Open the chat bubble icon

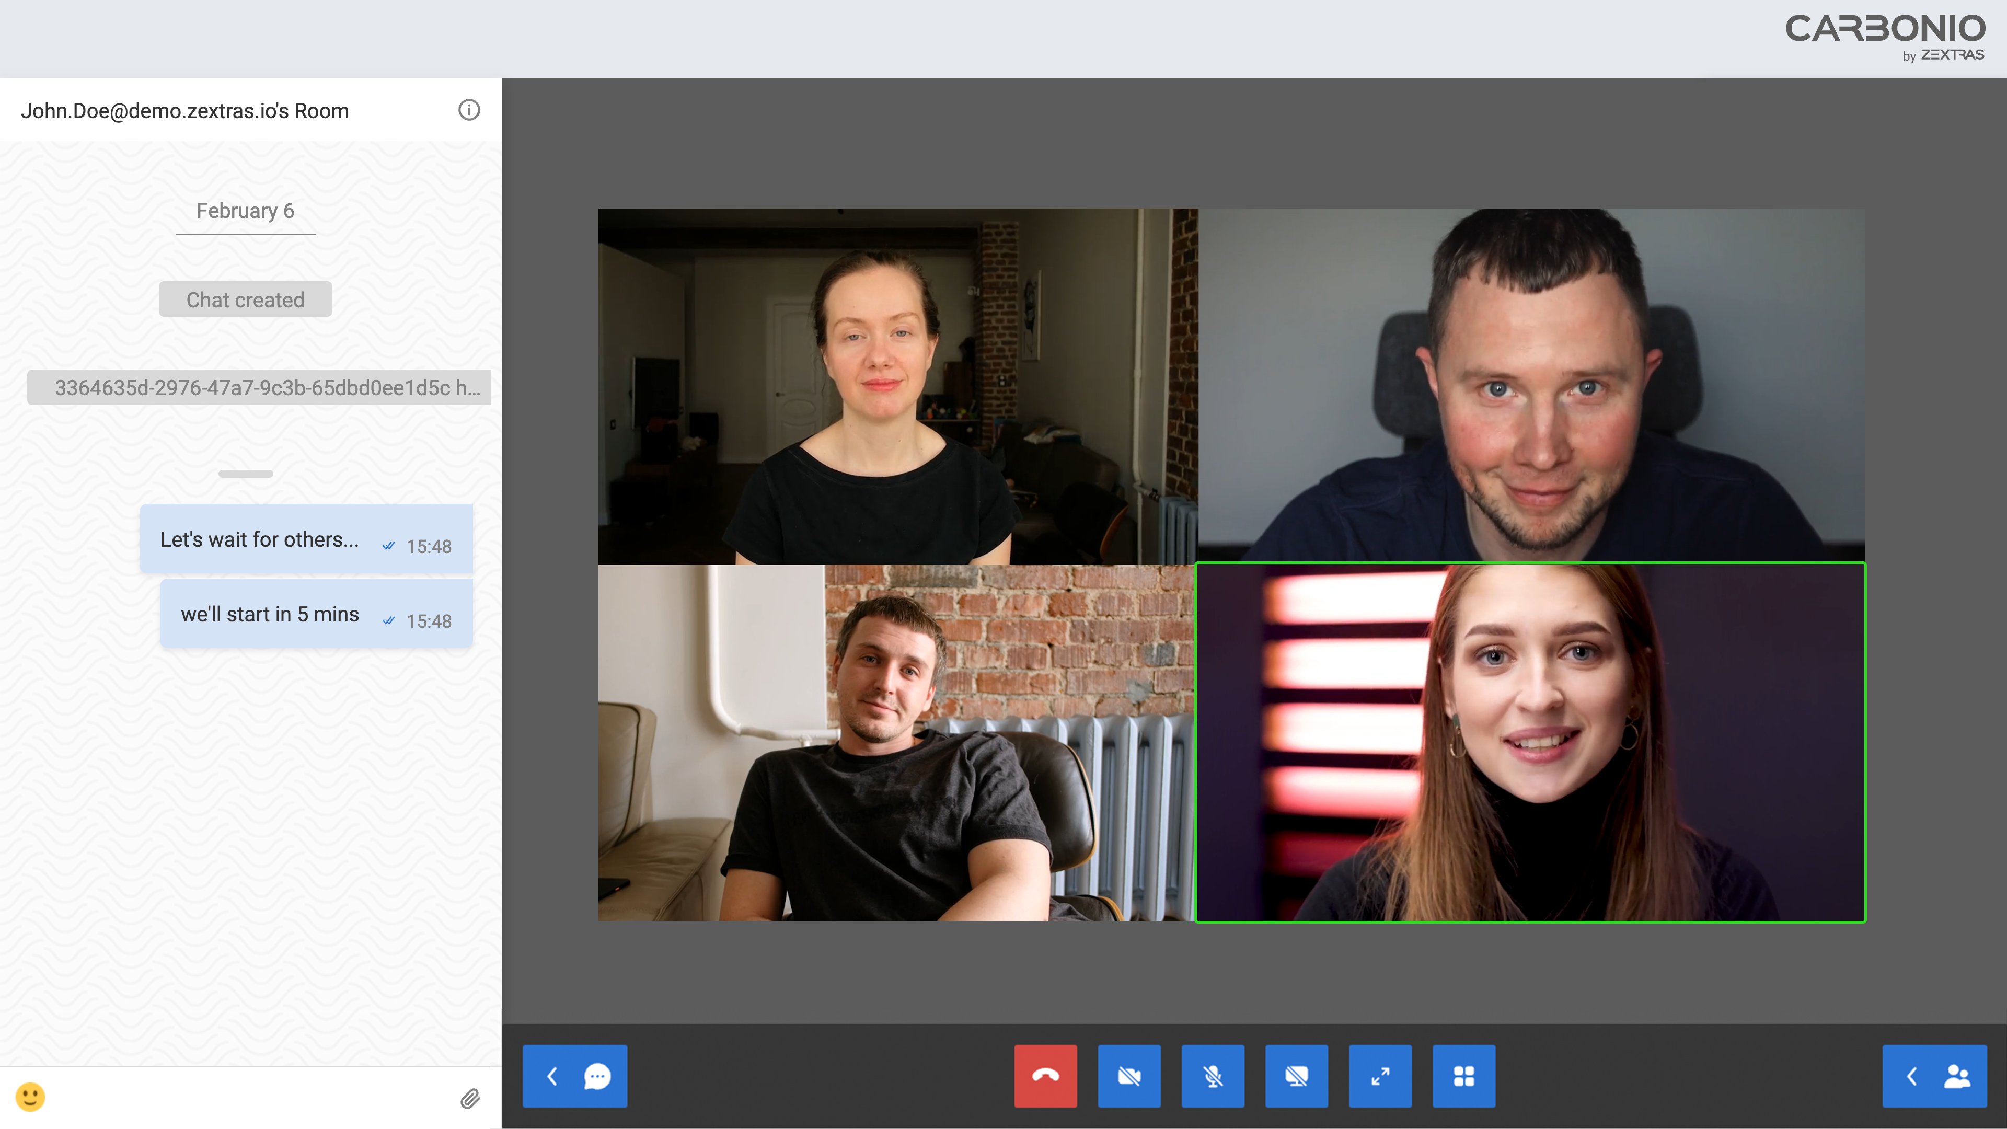[x=597, y=1076]
